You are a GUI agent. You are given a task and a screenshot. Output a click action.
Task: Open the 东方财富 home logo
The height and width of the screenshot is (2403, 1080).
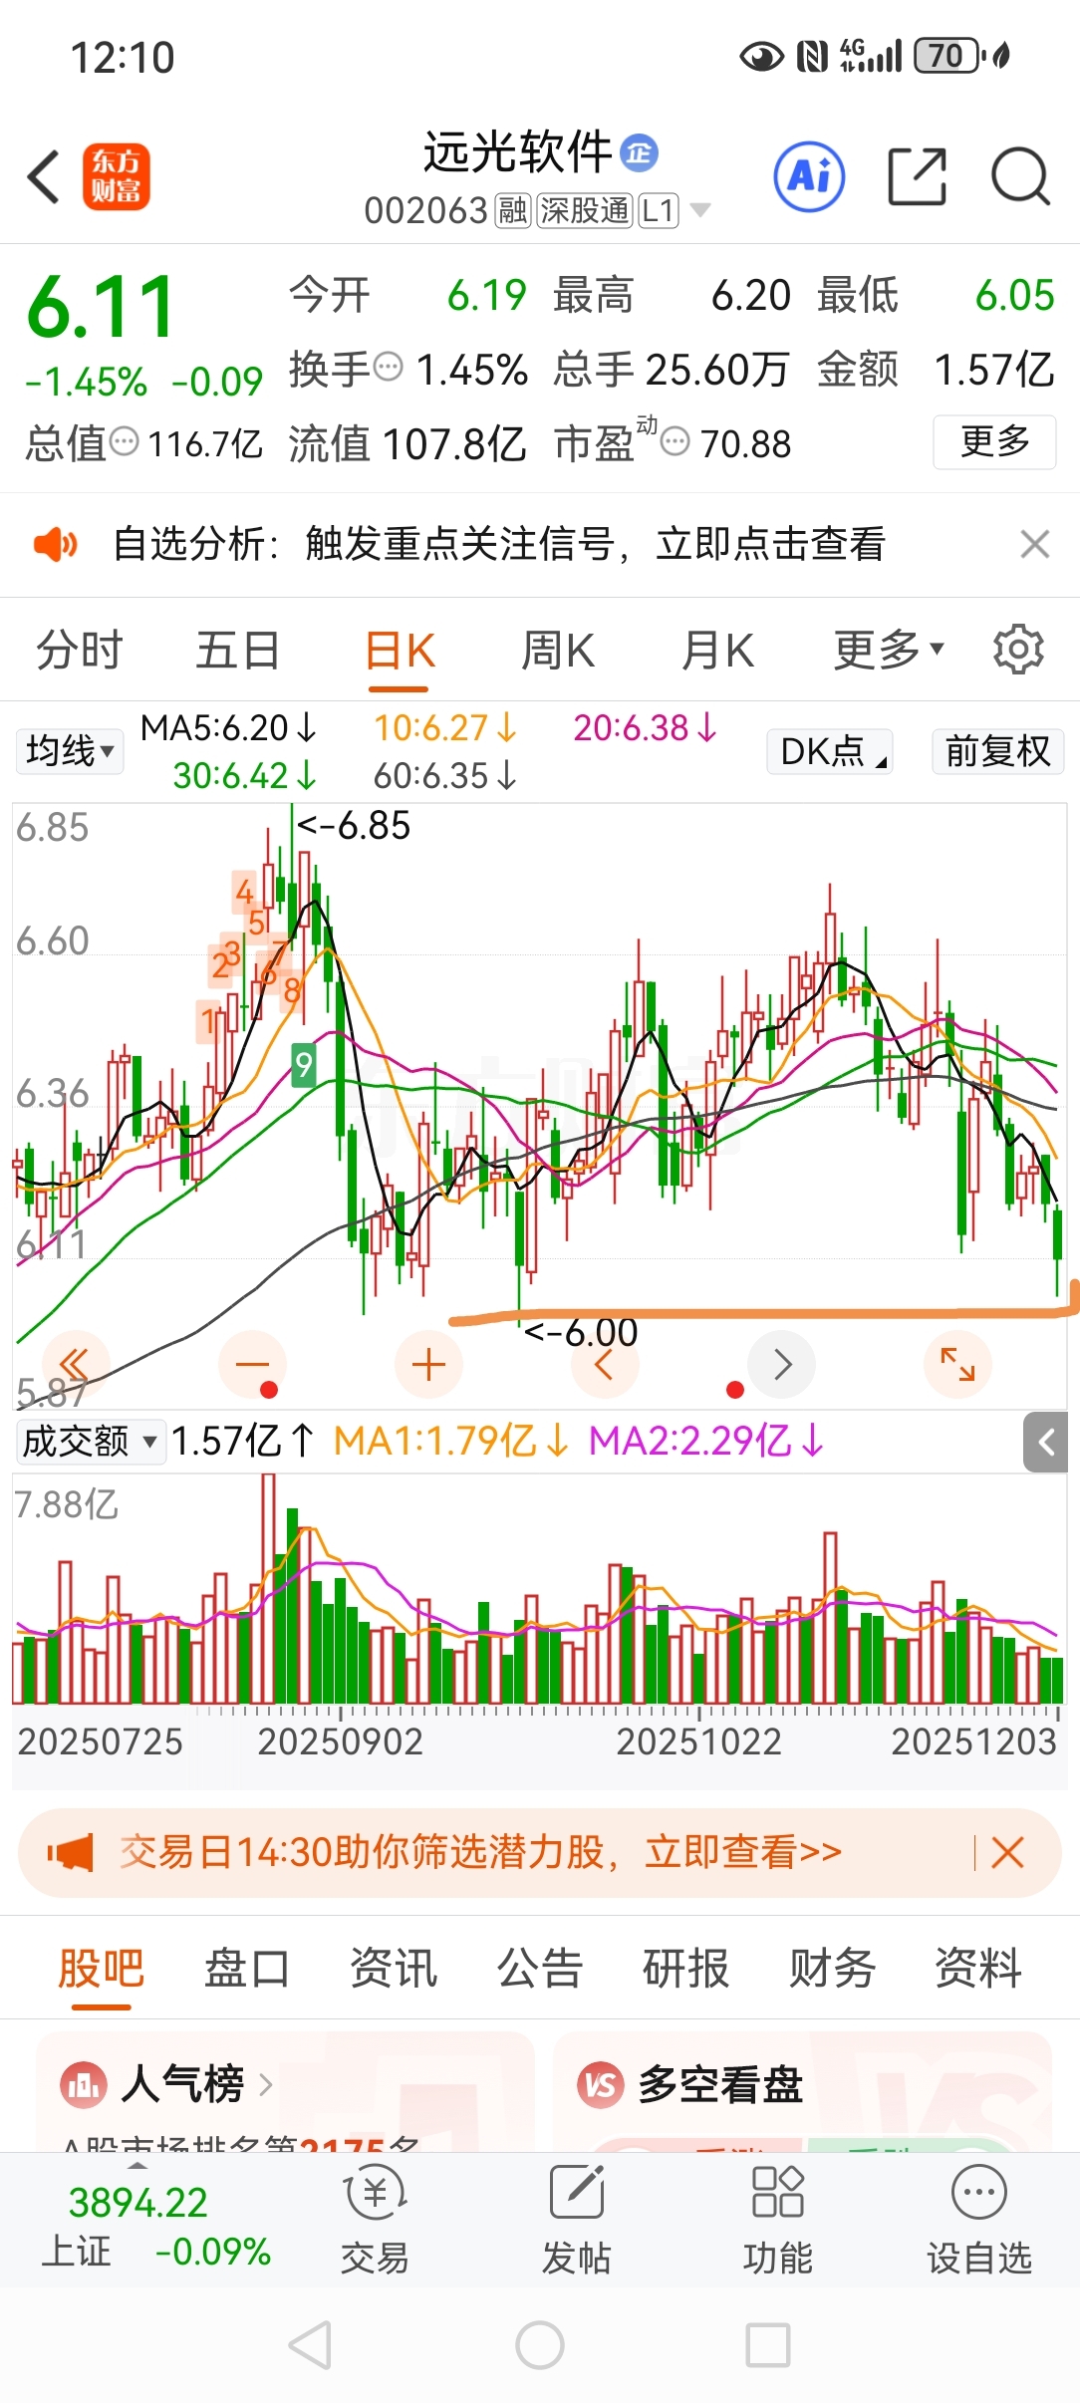point(117,176)
